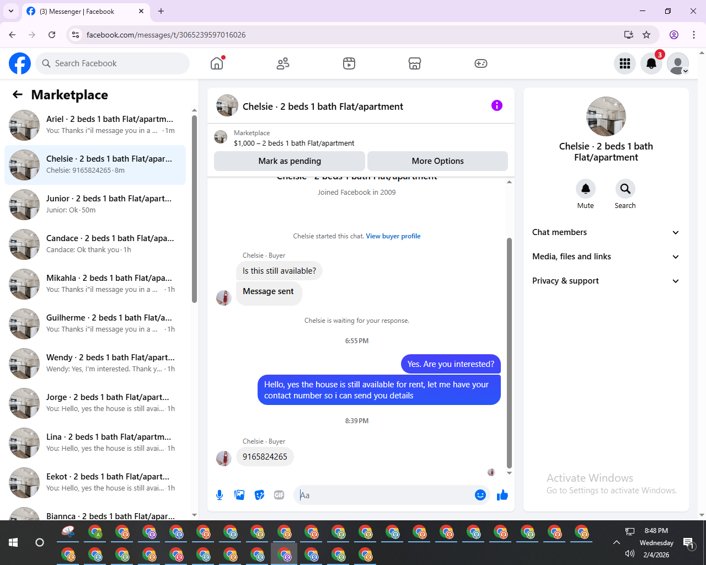
Task: Pick a GIF with the GIF icon
Action: [279, 495]
